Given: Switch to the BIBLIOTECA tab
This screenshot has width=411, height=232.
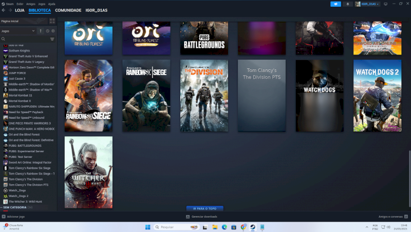Looking at the screenshot, I should click(40, 10).
